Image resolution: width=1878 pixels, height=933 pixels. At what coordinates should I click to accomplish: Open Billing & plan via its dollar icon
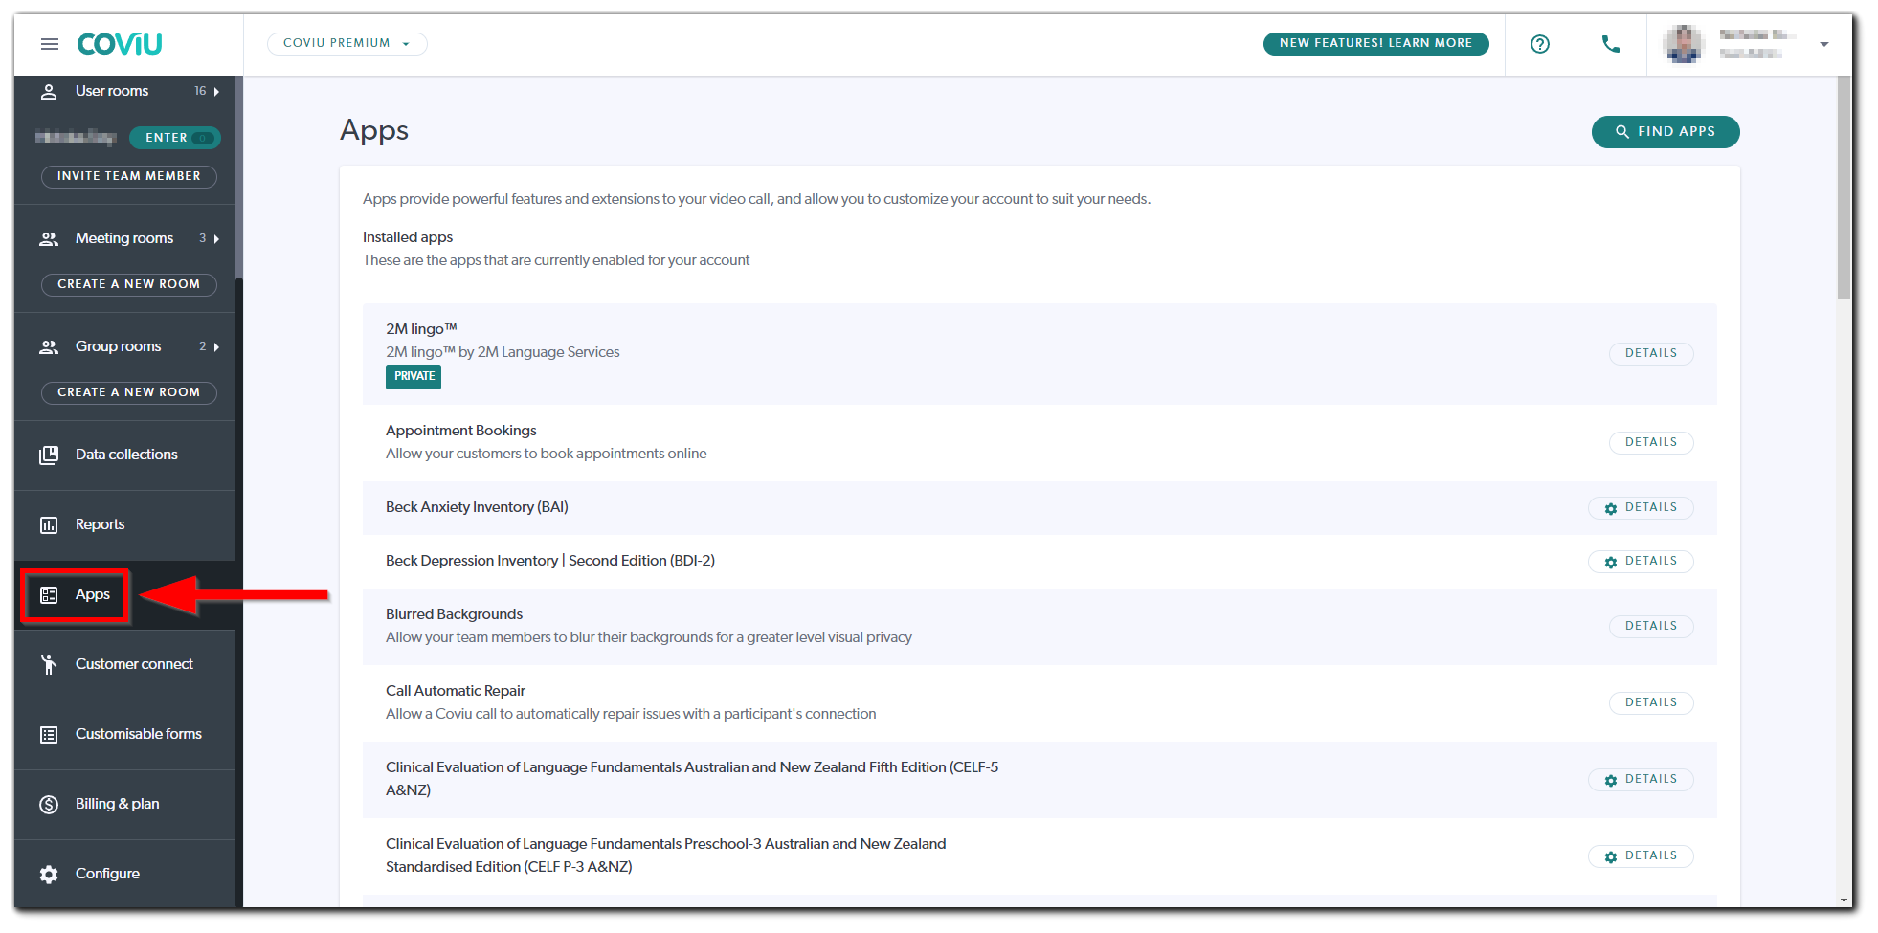[x=49, y=804]
